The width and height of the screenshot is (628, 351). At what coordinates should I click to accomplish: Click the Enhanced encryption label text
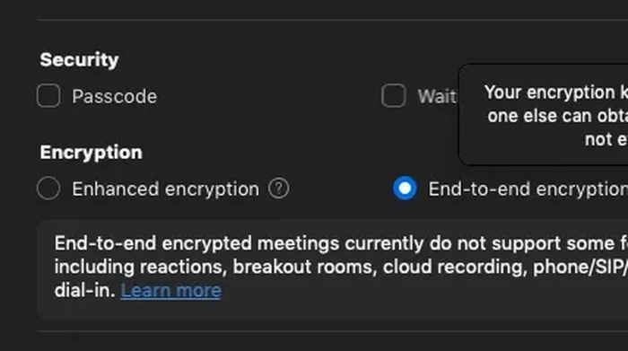click(165, 189)
